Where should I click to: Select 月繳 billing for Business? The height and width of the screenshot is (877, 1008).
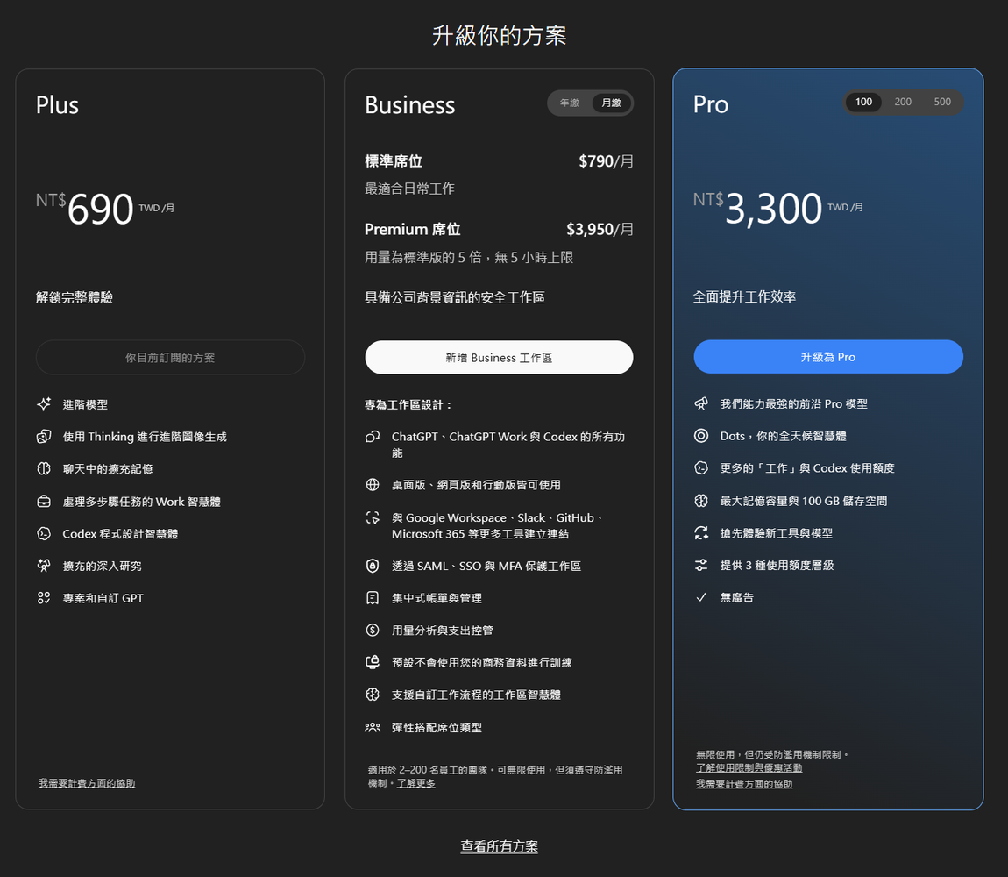click(x=611, y=103)
